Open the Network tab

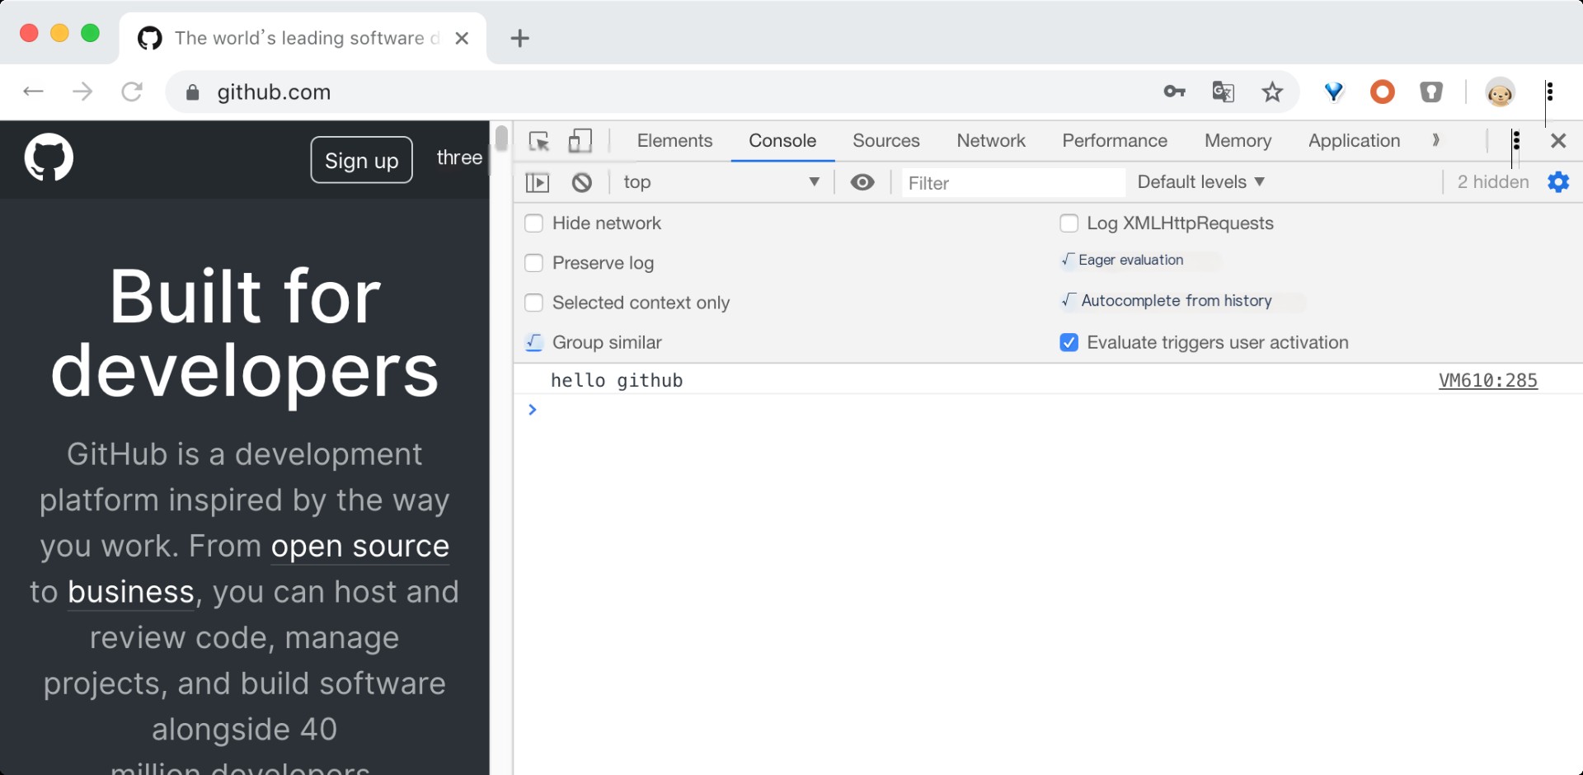[991, 141]
